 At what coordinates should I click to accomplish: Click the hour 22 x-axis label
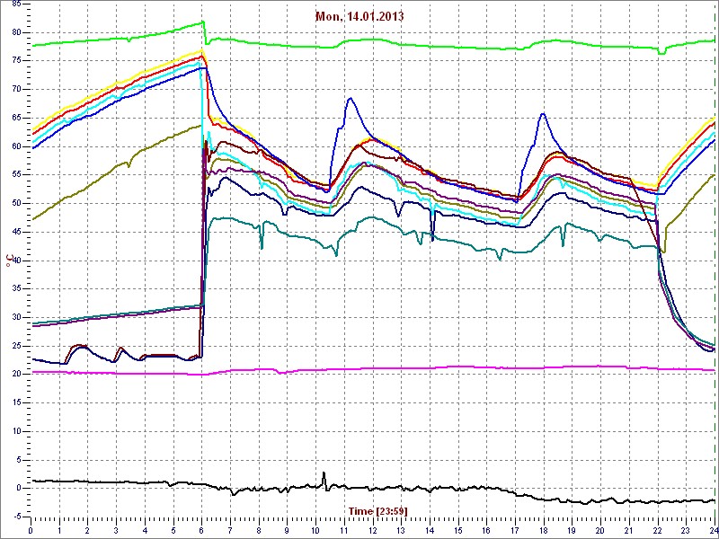pyautogui.click(x=658, y=531)
